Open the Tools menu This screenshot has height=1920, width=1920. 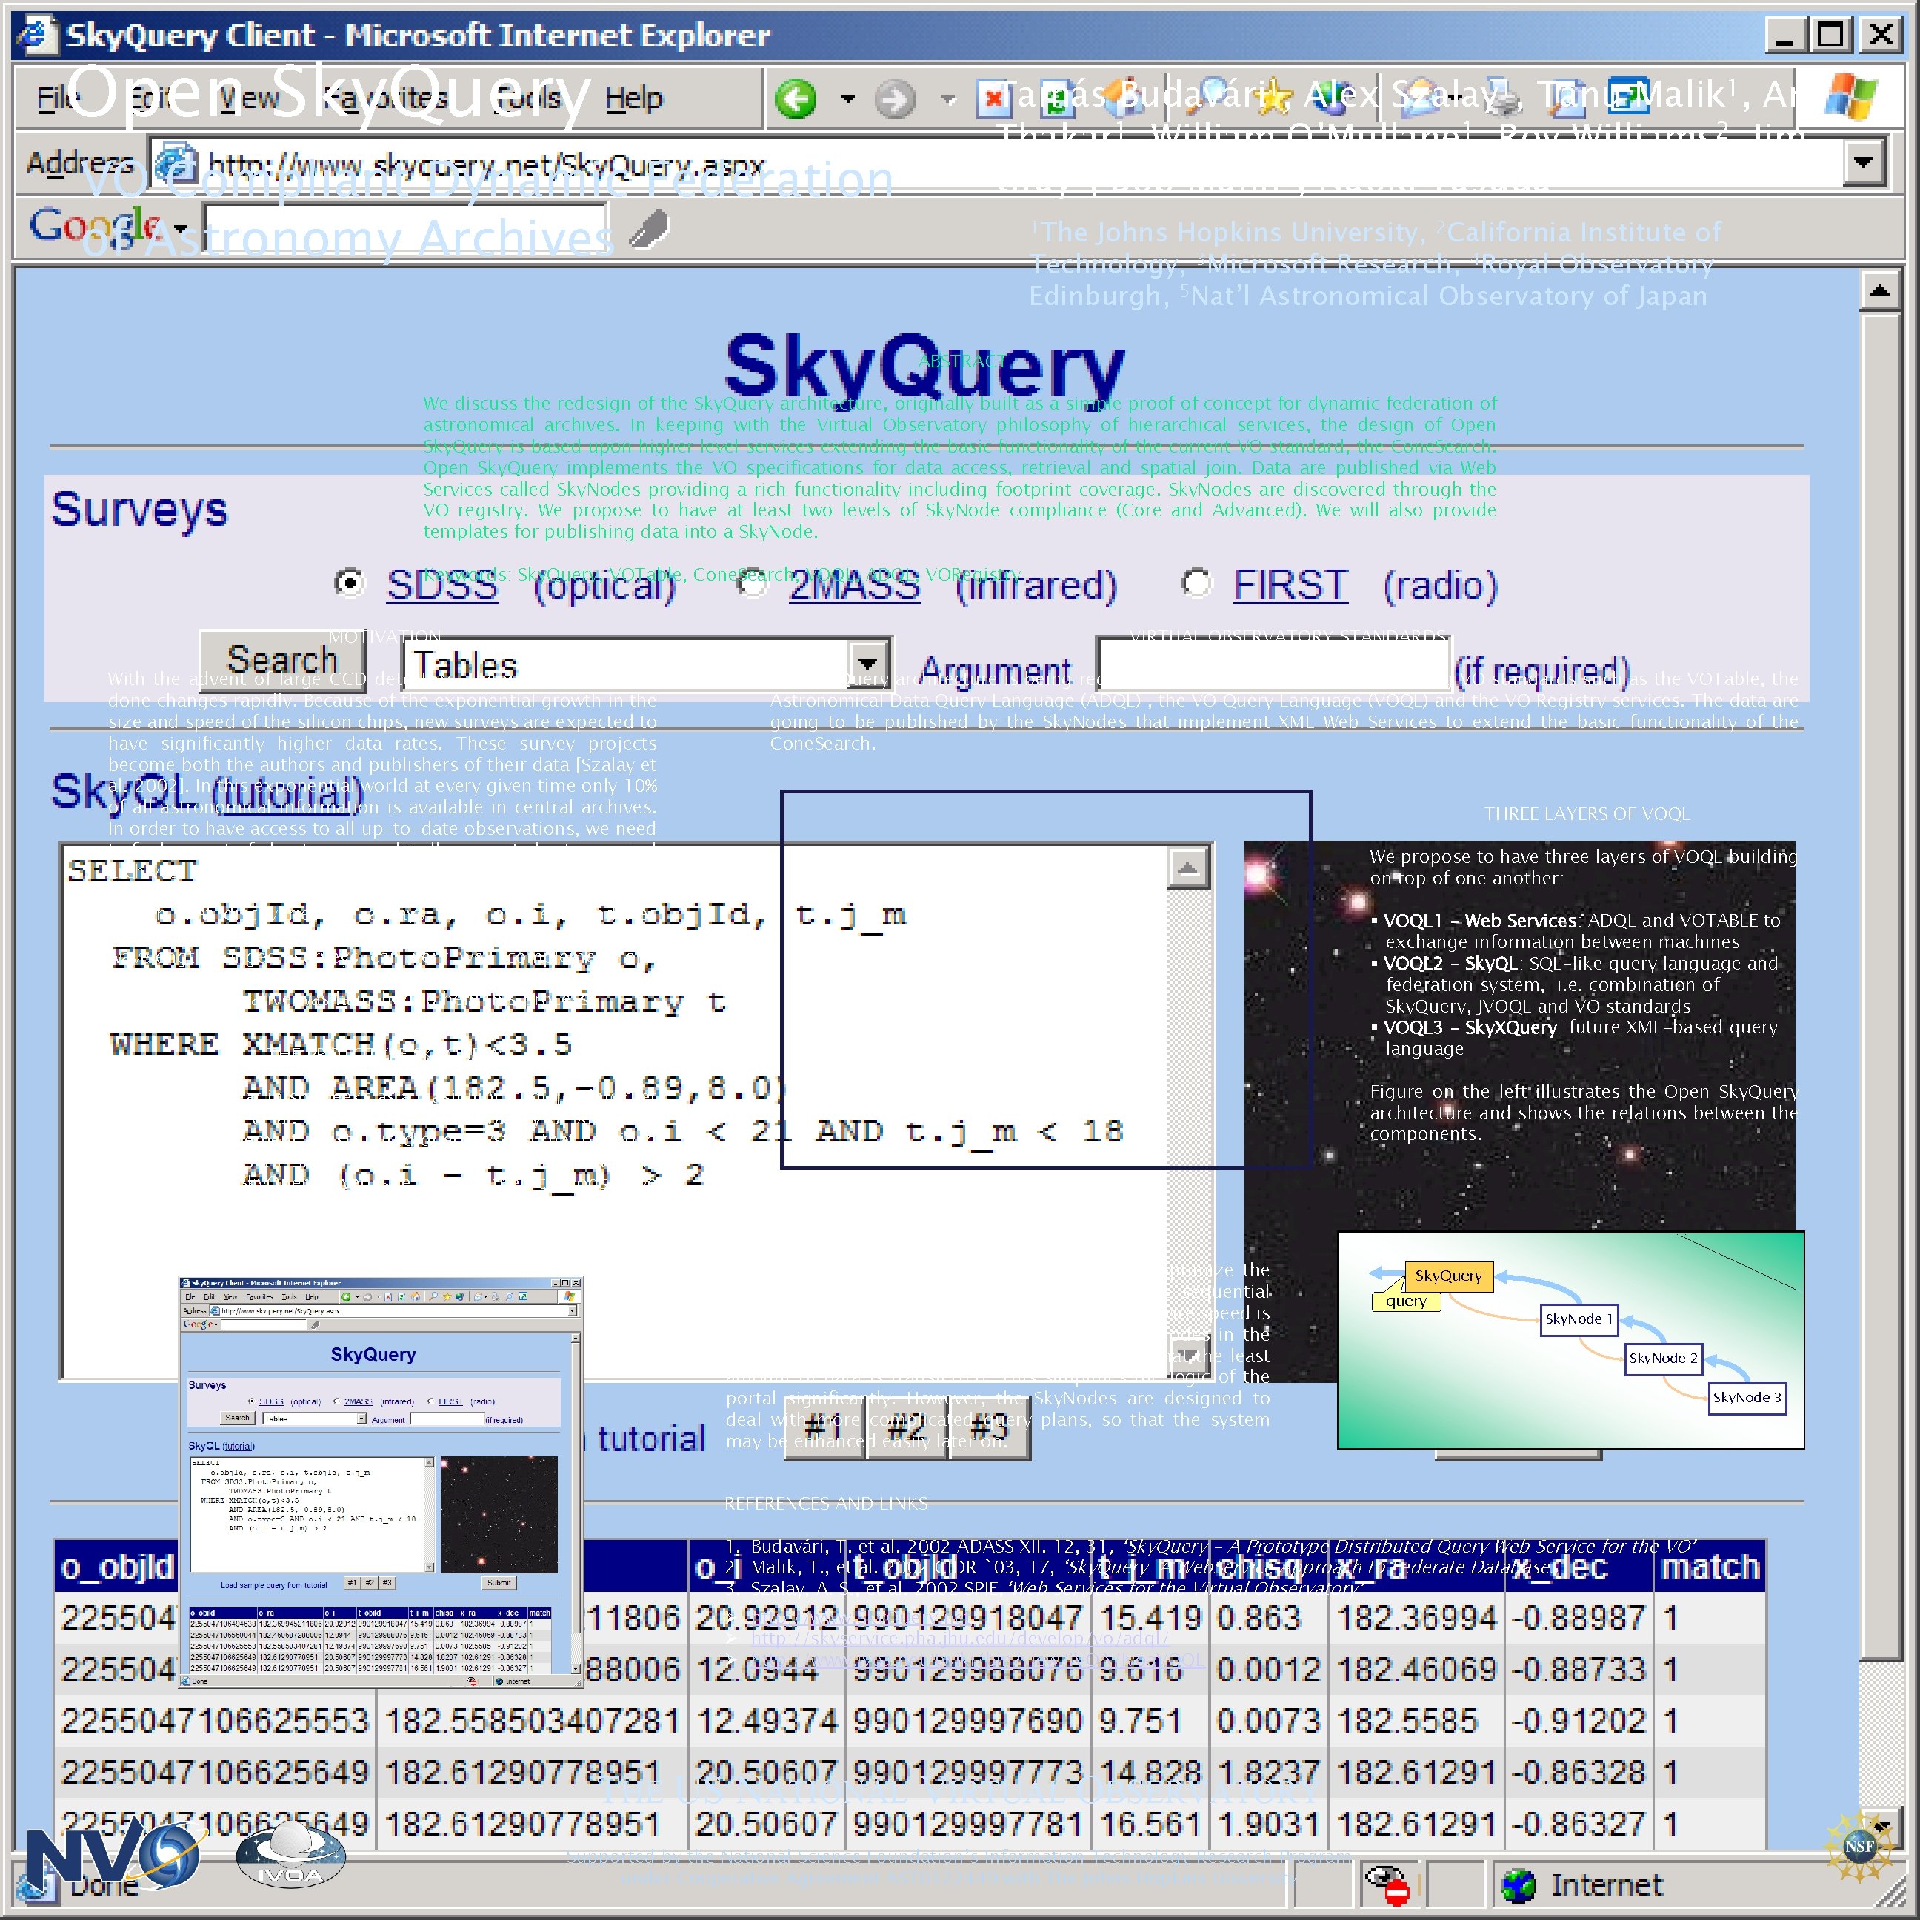(527, 97)
